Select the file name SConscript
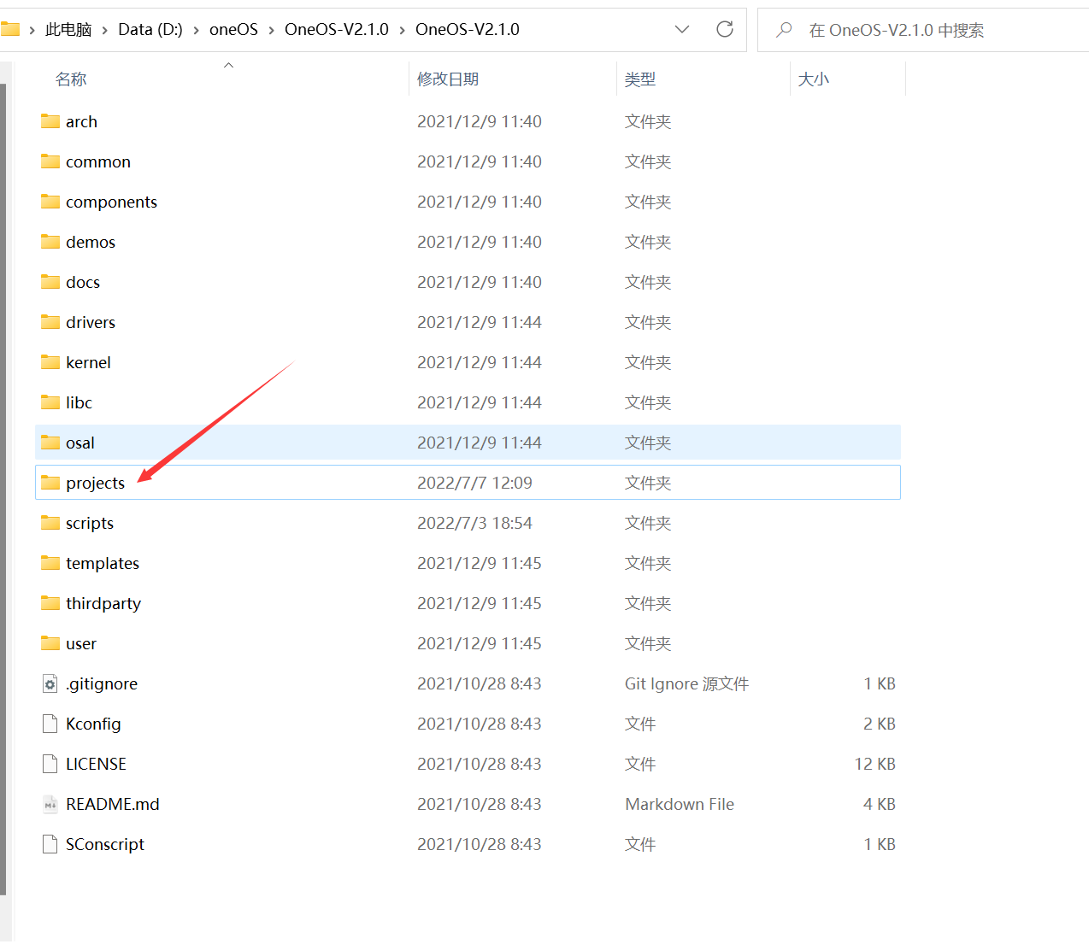The height and width of the screenshot is (950, 1089). [105, 844]
